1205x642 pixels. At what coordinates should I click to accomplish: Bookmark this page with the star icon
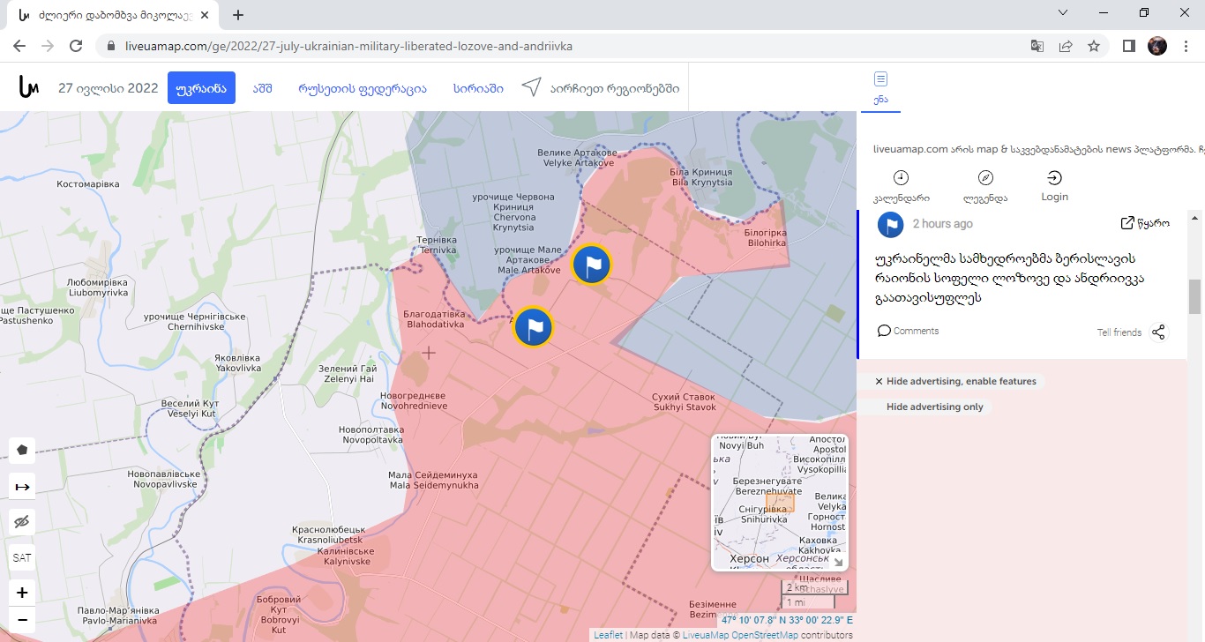(1094, 46)
